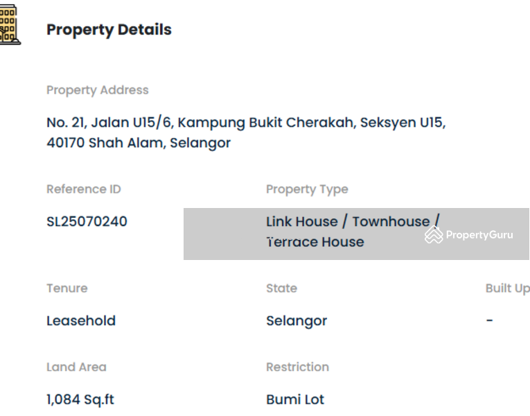The width and height of the screenshot is (530, 416).
Task: Click the 40170 Shah Alam postcode line
Action: [x=139, y=144]
